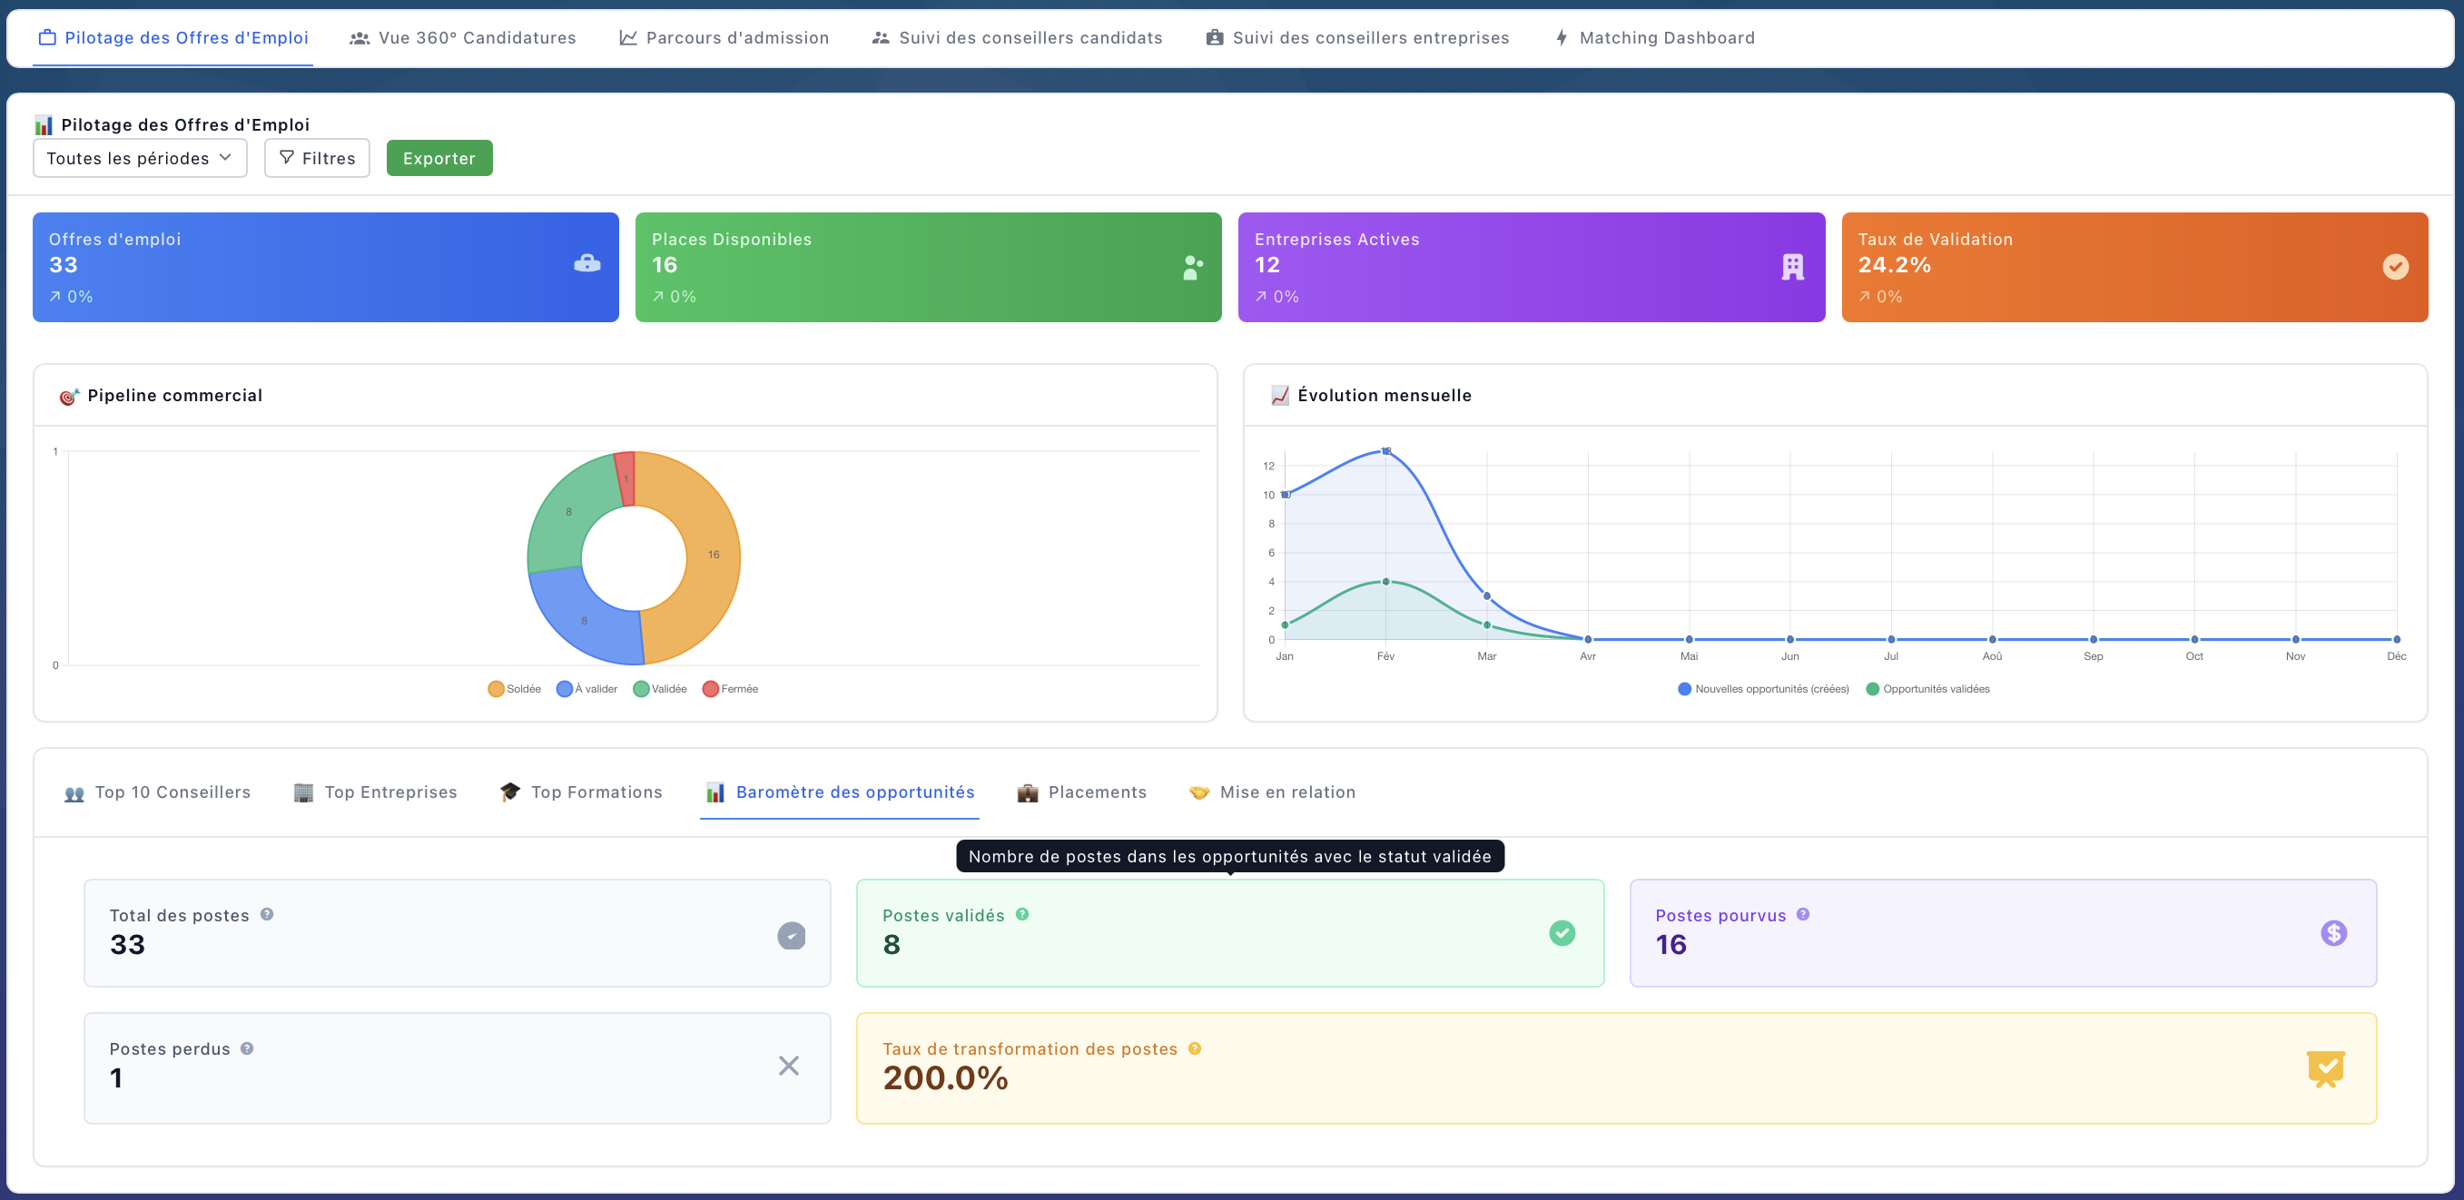Open the Filtres icon panel
This screenshot has height=1200, width=2464.
click(317, 158)
